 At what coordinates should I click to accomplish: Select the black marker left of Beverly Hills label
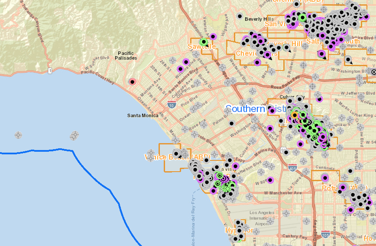point(240,16)
